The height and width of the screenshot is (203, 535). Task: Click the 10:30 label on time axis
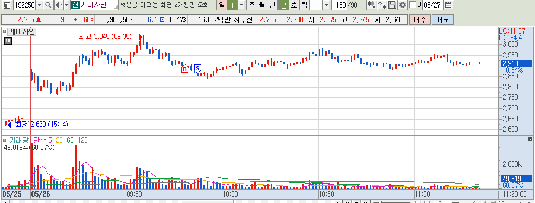tap(326, 194)
